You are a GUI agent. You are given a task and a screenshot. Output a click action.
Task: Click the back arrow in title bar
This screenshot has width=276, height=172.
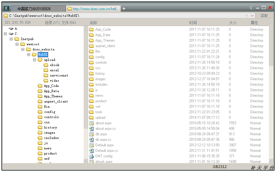point(251,8)
